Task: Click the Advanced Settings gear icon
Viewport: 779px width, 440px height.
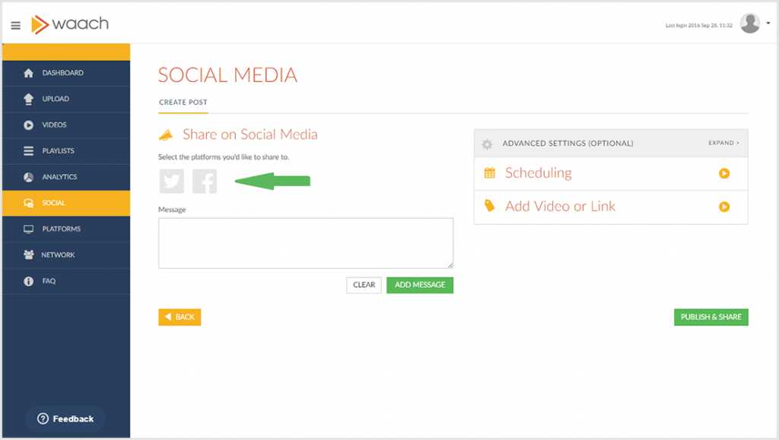Action: pyautogui.click(x=487, y=144)
